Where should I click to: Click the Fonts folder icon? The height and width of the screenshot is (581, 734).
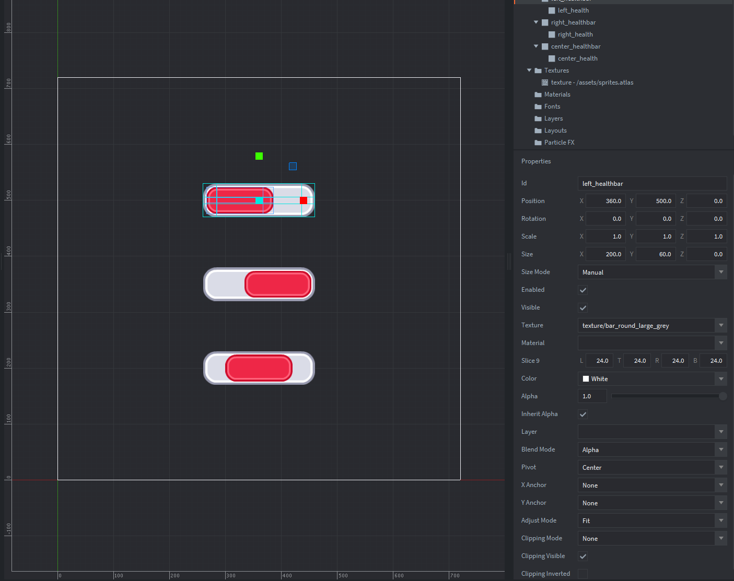(538, 106)
